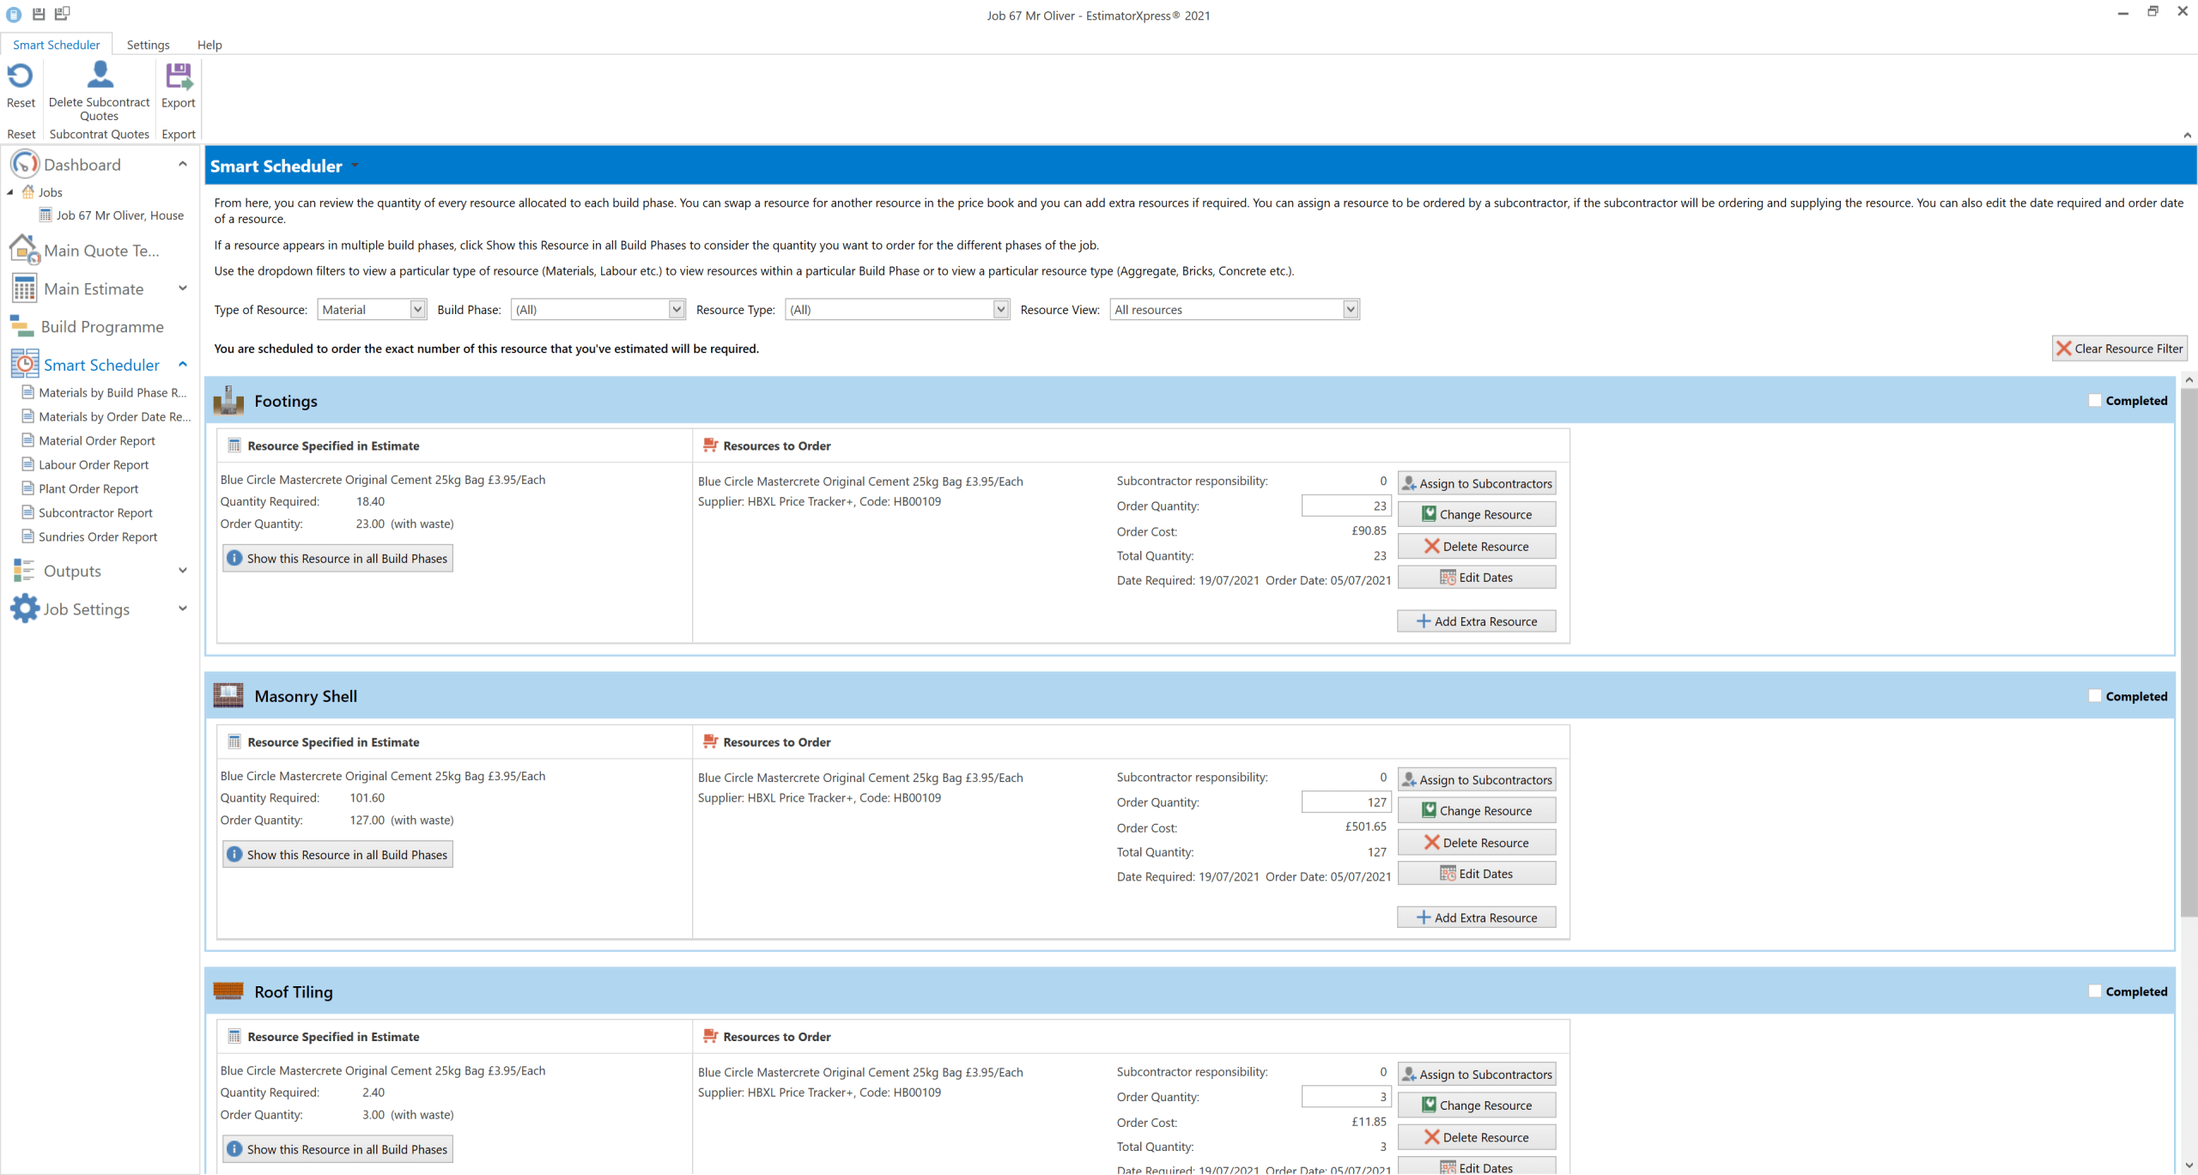This screenshot has height=1175, width=2198.
Task: Collapse the Jobs tree node
Action: (x=9, y=192)
